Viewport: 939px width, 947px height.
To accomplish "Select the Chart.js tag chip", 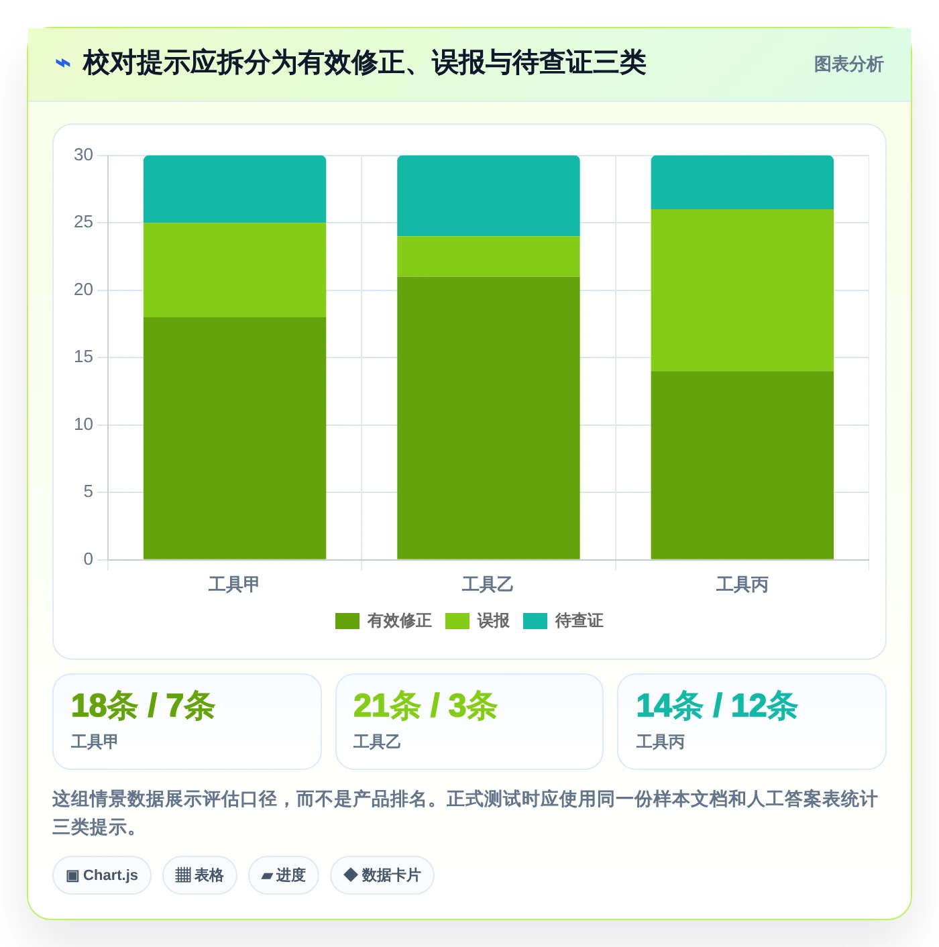I will [102, 875].
